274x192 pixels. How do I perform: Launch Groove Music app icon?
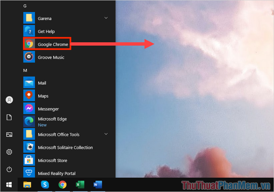(29, 57)
